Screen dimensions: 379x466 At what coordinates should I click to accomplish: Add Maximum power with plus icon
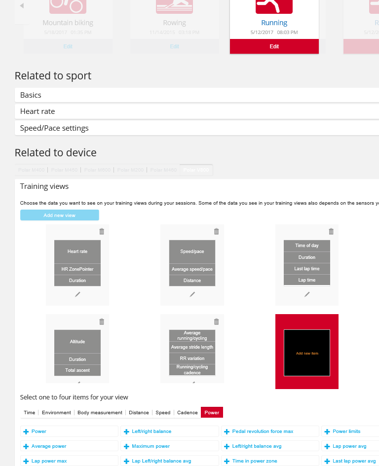click(x=126, y=446)
